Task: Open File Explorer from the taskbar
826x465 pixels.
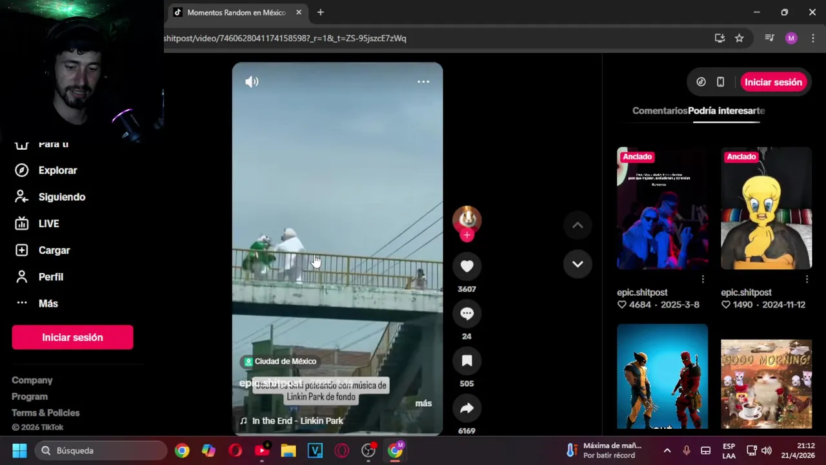Action: click(x=288, y=451)
